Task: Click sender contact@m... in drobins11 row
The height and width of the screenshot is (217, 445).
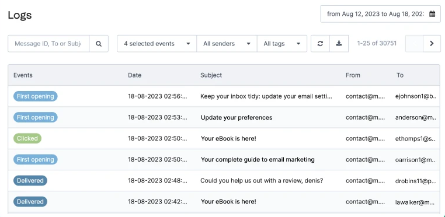Action: (365, 180)
